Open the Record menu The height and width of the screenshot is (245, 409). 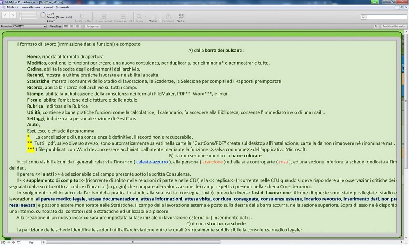[48, 7]
